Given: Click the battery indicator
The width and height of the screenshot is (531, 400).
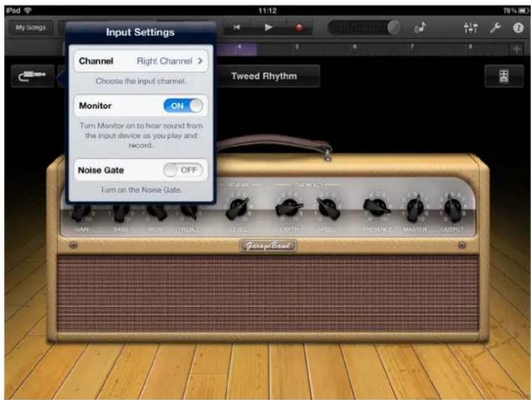Looking at the screenshot, I should (x=524, y=11).
